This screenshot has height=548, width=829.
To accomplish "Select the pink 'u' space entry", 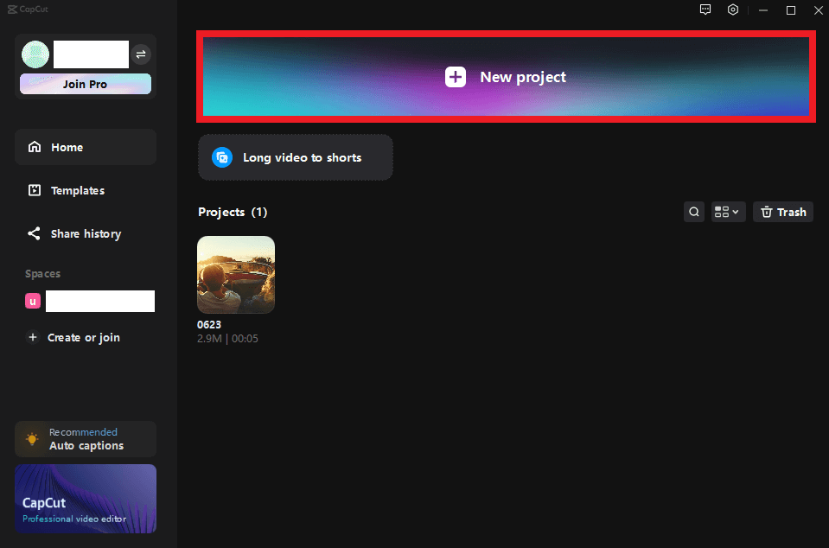I will 90,301.
